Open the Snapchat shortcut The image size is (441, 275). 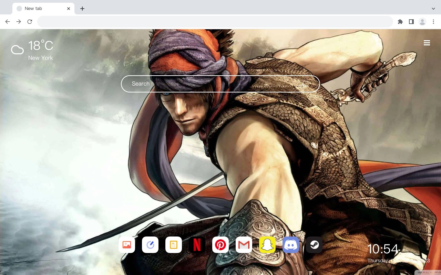267,245
